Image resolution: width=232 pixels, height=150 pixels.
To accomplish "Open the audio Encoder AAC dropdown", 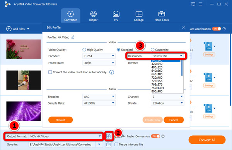I will pyautogui.click(x=99, y=97).
